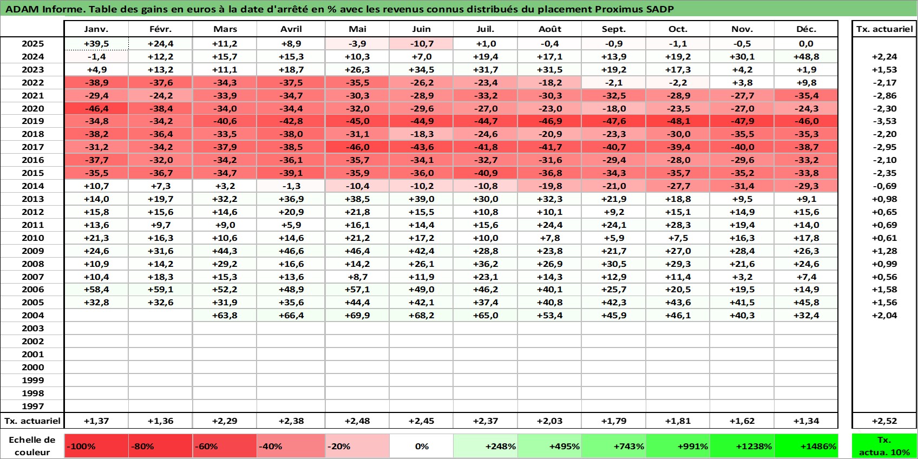Click April 2014 cell '-1,3'

tap(291, 186)
